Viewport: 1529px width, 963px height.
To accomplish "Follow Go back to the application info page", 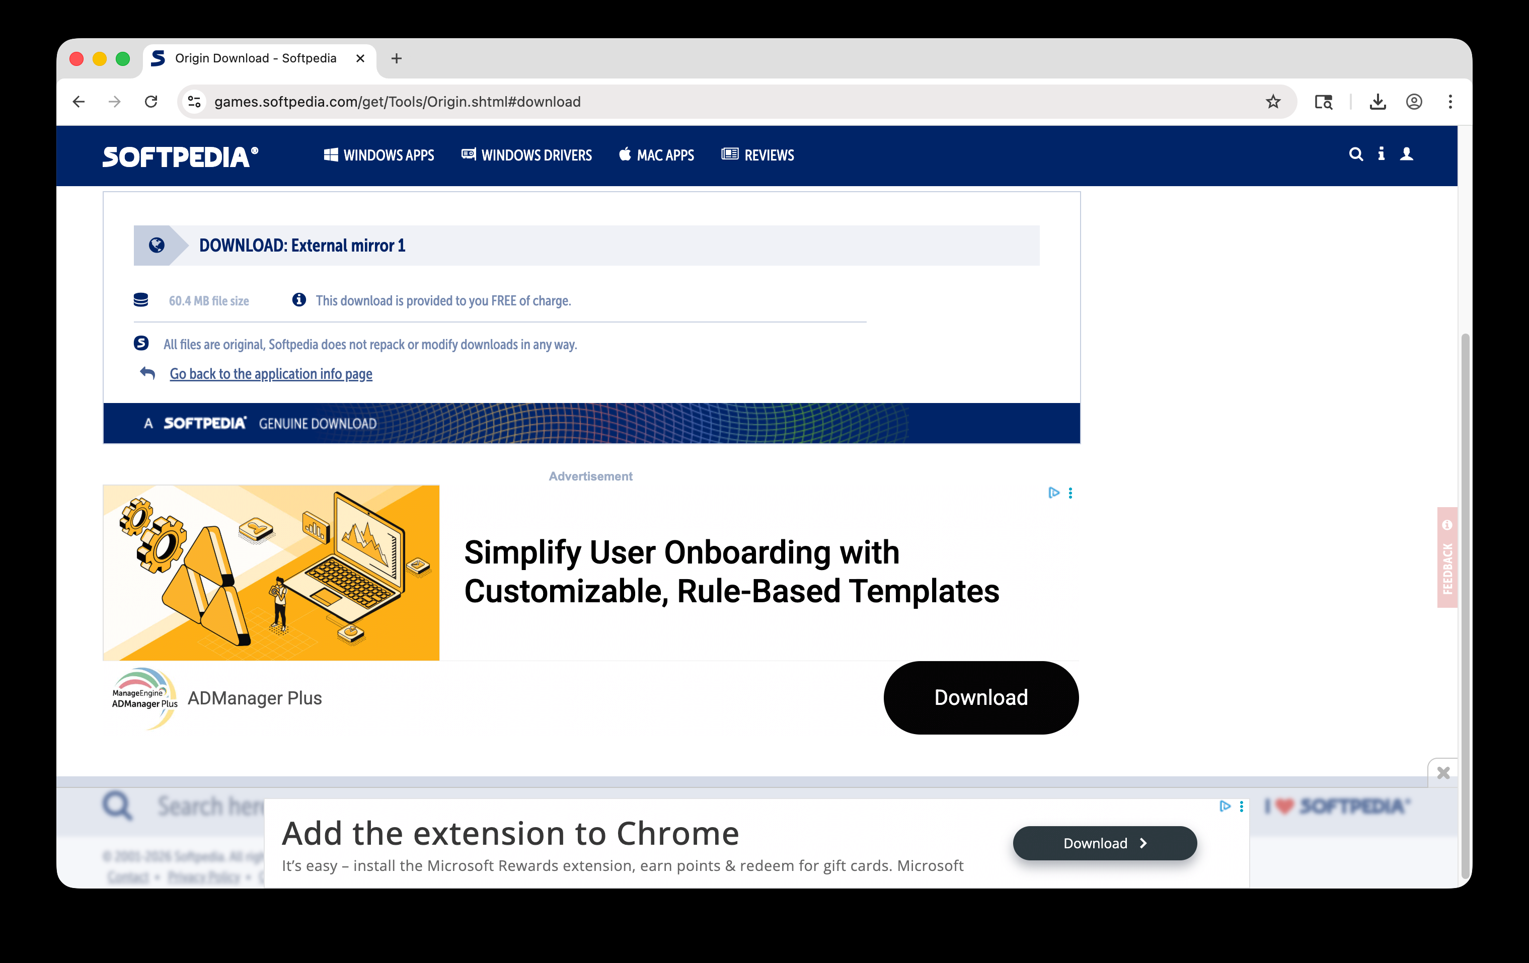I will tap(271, 374).
